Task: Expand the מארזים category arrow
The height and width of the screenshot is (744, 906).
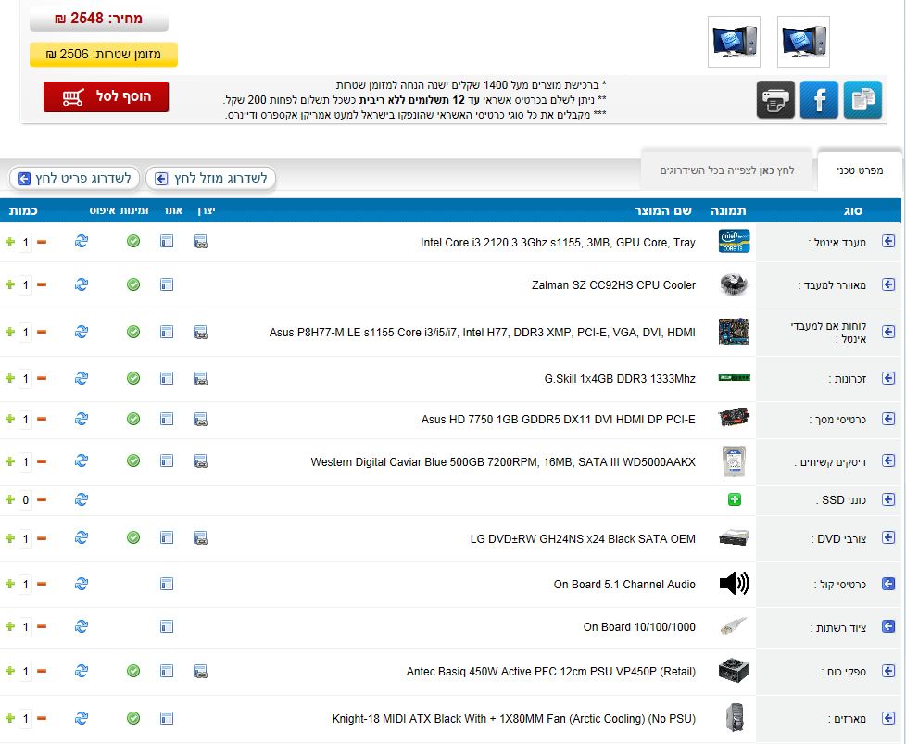Action: click(x=888, y=718)
